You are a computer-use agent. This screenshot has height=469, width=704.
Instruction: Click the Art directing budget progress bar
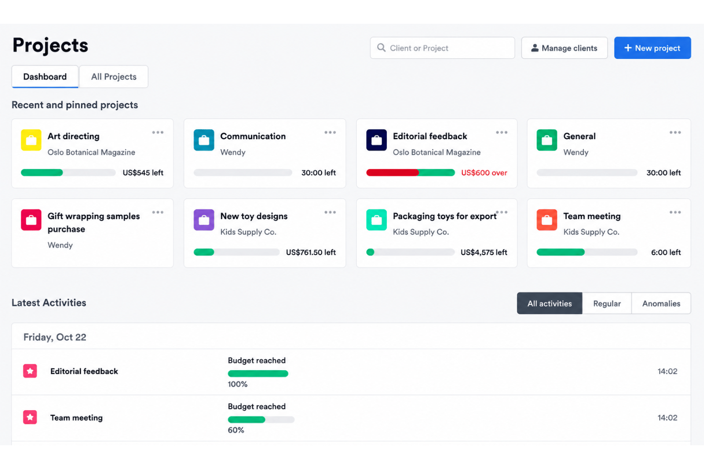(68, 172)
